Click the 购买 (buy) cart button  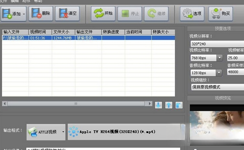coord(221,14)
